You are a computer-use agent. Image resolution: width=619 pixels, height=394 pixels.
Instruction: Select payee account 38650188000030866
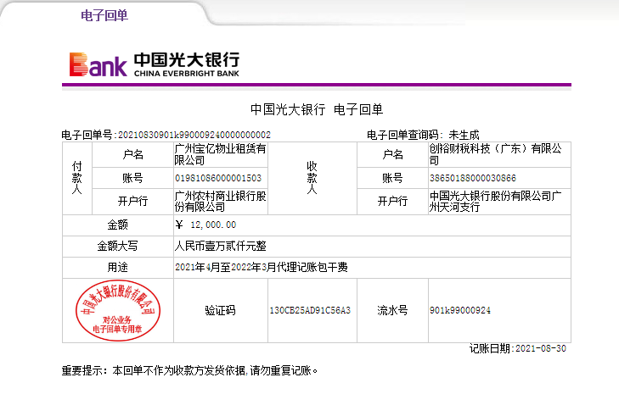(x=473, y=178)
